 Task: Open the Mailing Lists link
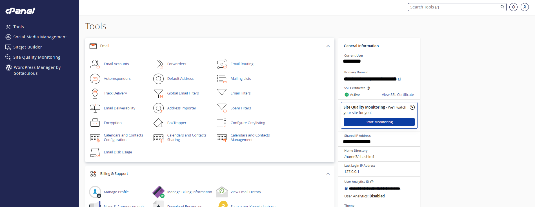pos(241,79)
